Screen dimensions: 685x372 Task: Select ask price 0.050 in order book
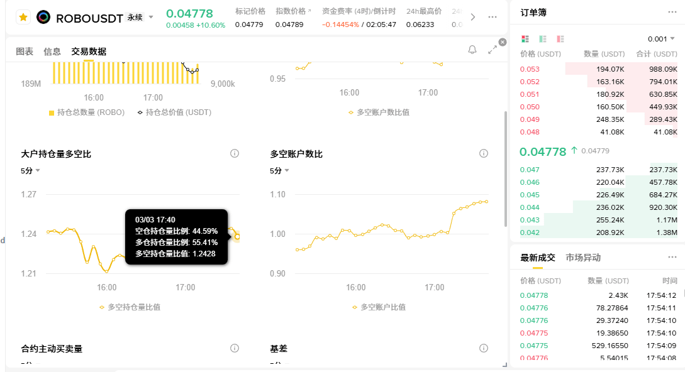tap(530, 107)
